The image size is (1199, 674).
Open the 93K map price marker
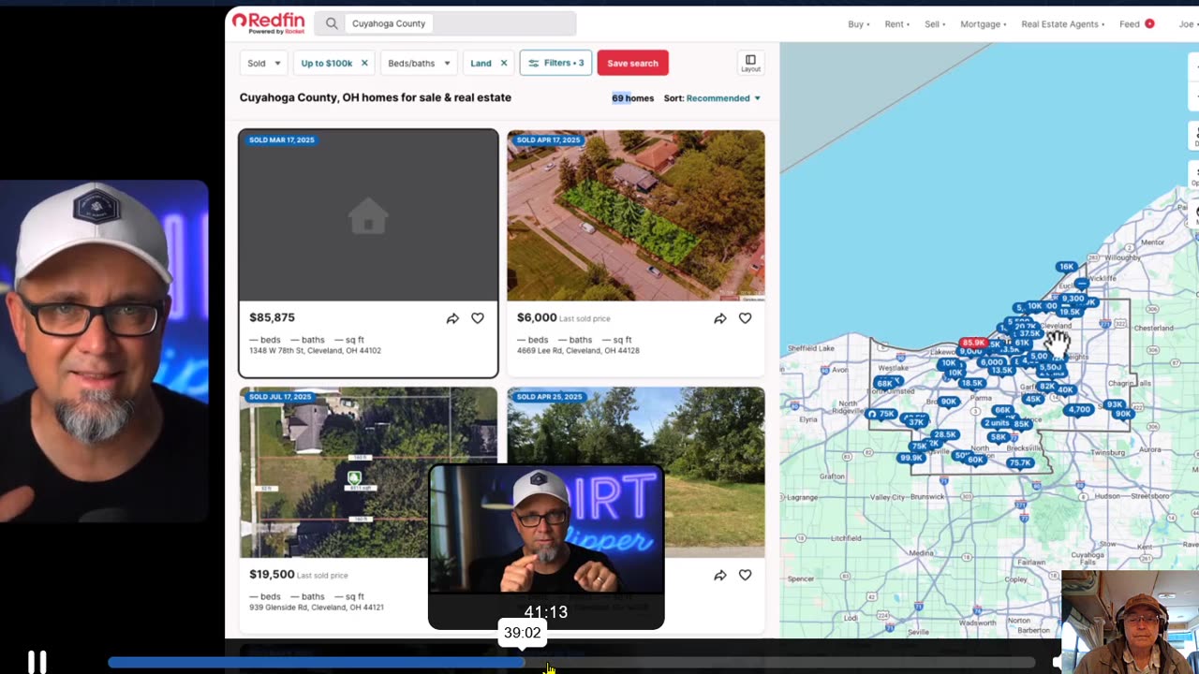[1114, 404]
